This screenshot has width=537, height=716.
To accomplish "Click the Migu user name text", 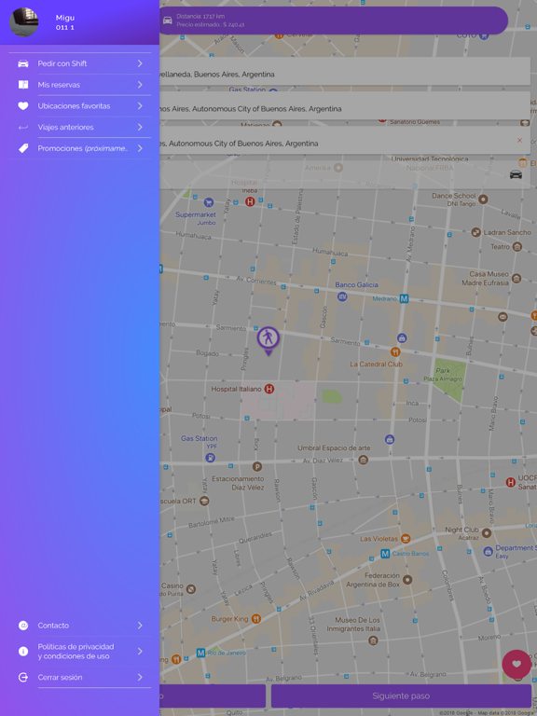I will pyautogui.click(x=65, y=18).
